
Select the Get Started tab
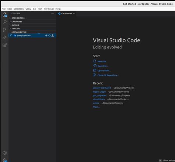coord(66,14)
